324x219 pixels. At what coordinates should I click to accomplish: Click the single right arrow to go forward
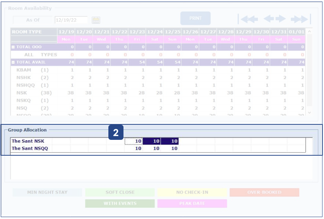(281, 19)
